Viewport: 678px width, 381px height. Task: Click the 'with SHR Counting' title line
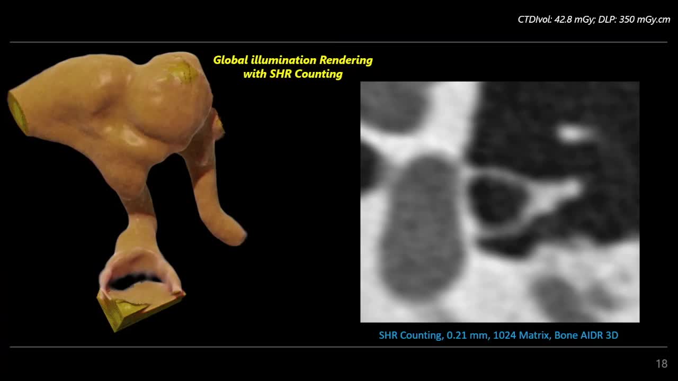(x=292, y=74)
